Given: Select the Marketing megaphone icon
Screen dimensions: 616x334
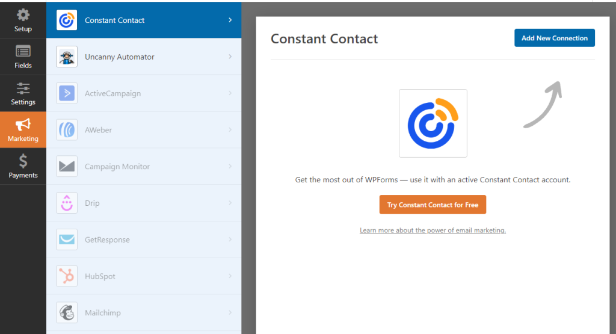Looking at the screenshot, I should coord(23,125).
